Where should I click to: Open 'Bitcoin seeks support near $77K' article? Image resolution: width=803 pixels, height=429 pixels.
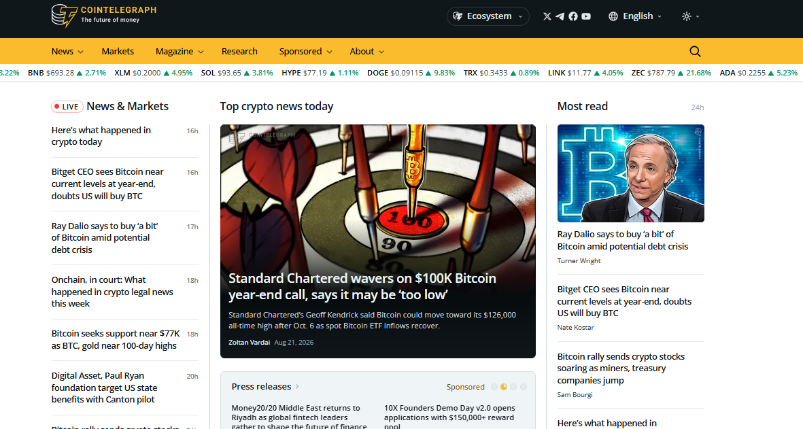click(x=115, y=339)
